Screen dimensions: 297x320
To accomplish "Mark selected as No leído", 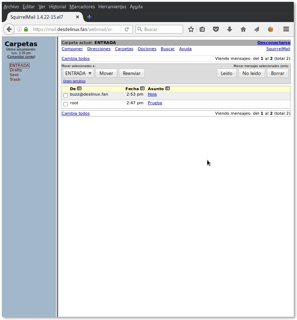I will [252, 73].
